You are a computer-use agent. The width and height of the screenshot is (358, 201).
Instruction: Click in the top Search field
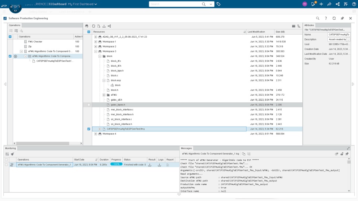[175, 4]
